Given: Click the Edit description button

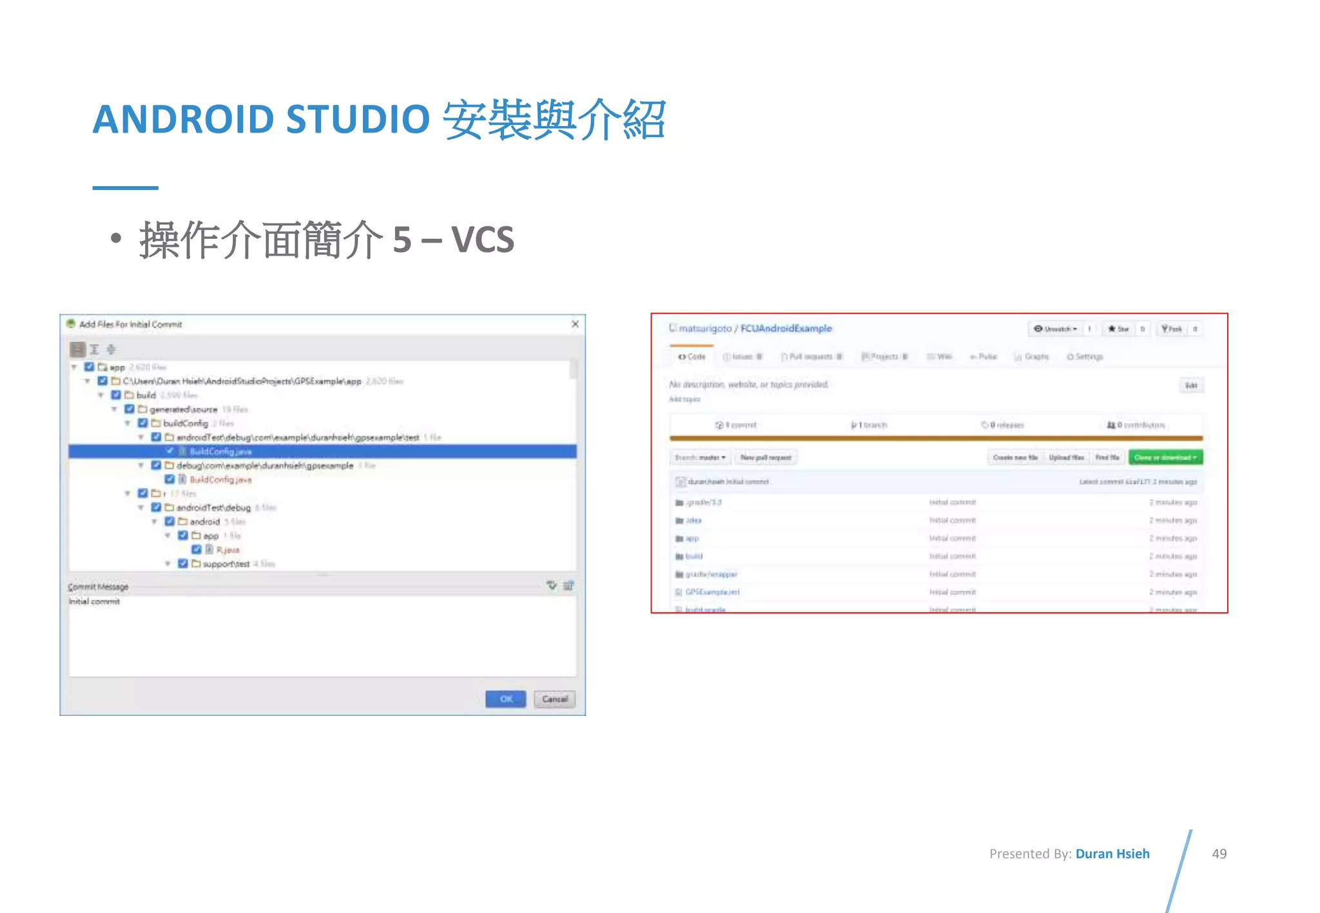Looking at the screenshot, I should 1191,385.
